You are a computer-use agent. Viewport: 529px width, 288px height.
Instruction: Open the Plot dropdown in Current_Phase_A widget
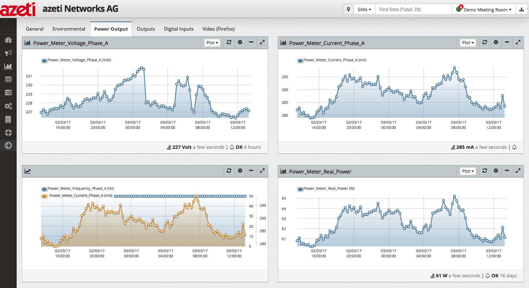(468, 43)
